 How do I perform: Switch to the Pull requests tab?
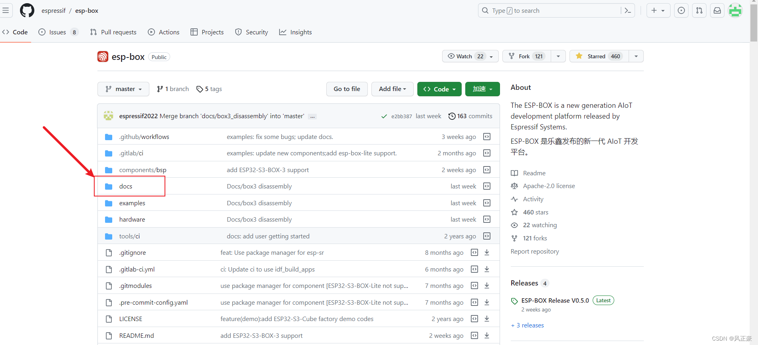click(113, 32)
